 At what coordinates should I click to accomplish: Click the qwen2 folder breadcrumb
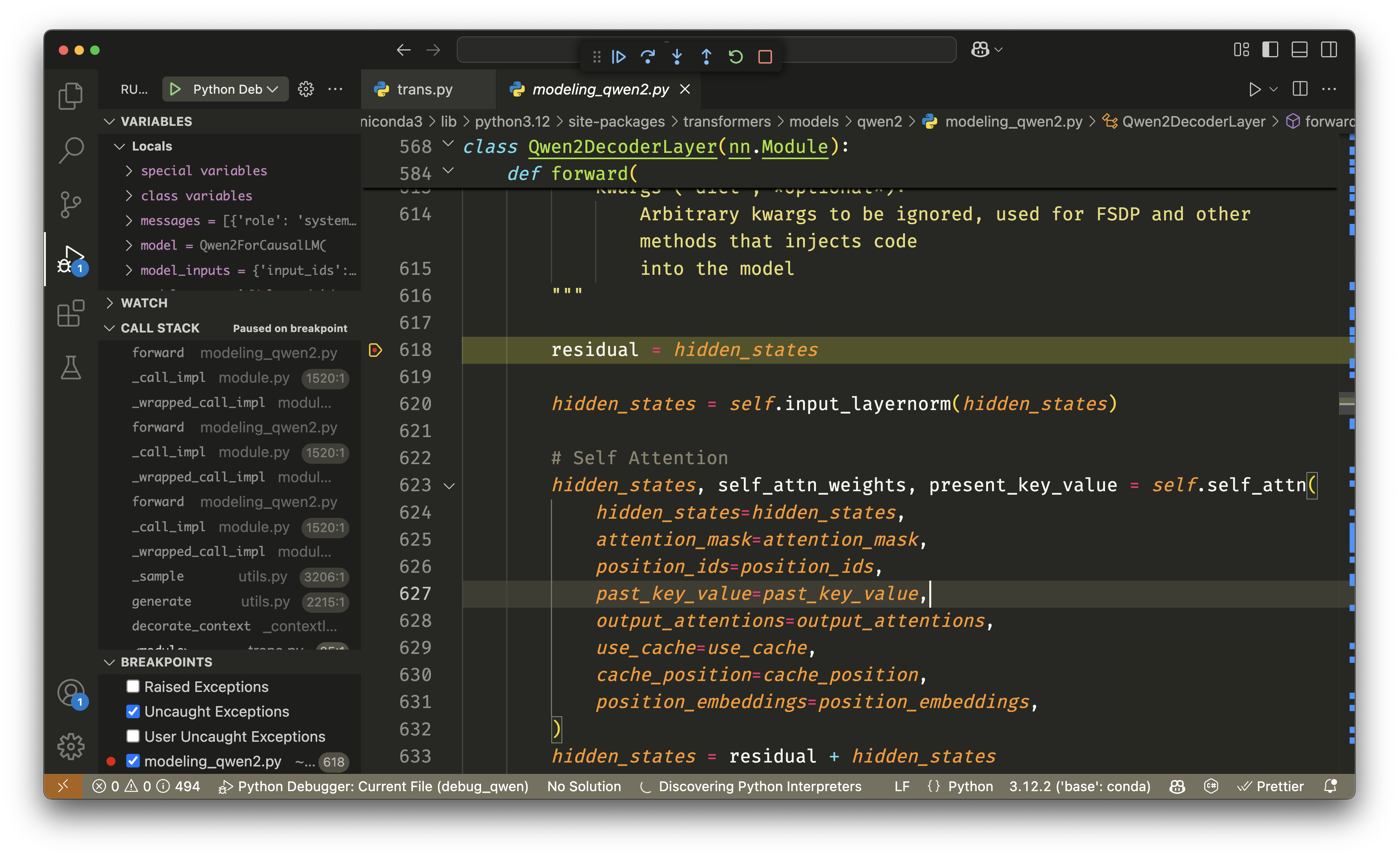879,122
